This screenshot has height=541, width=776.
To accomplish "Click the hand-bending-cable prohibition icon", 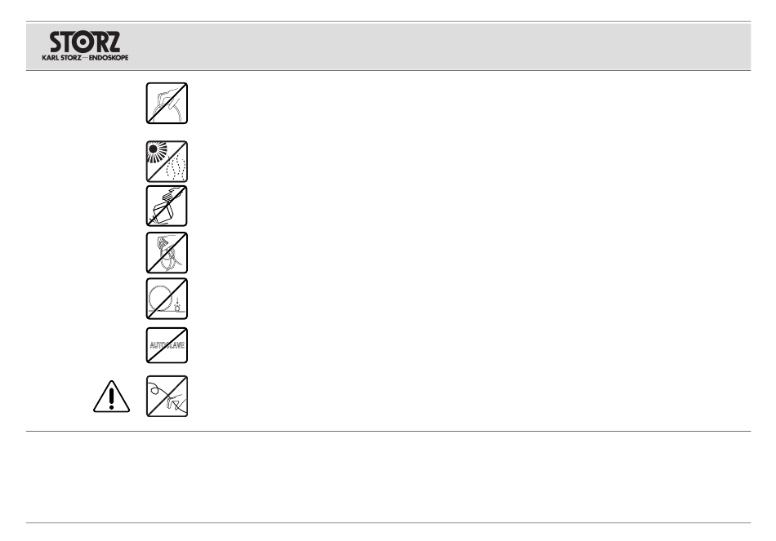I will click(167, 104).
